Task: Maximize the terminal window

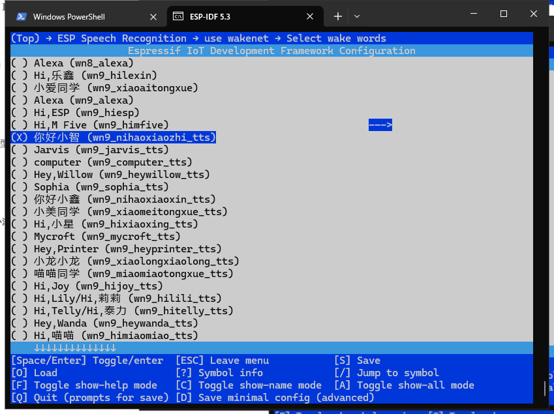Action: click(504, 14)
